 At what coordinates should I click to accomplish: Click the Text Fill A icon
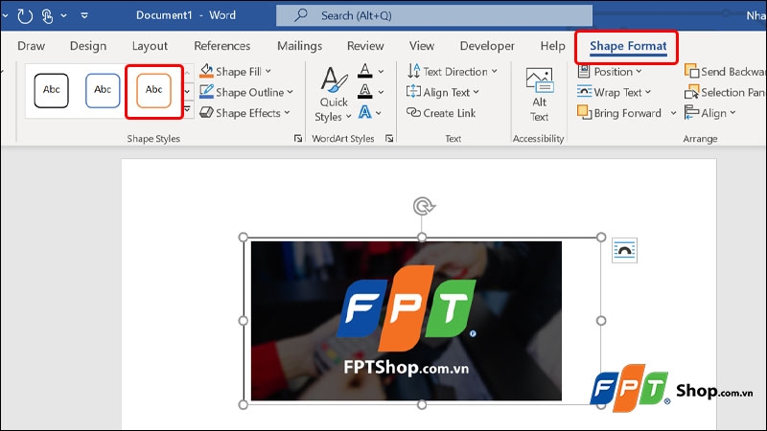[365, 71]
